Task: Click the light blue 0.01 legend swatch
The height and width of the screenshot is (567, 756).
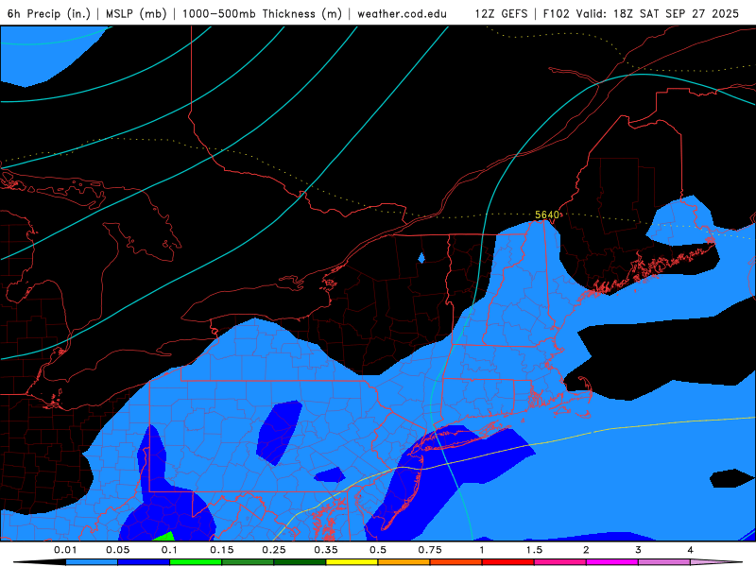Action: point(92,562)
